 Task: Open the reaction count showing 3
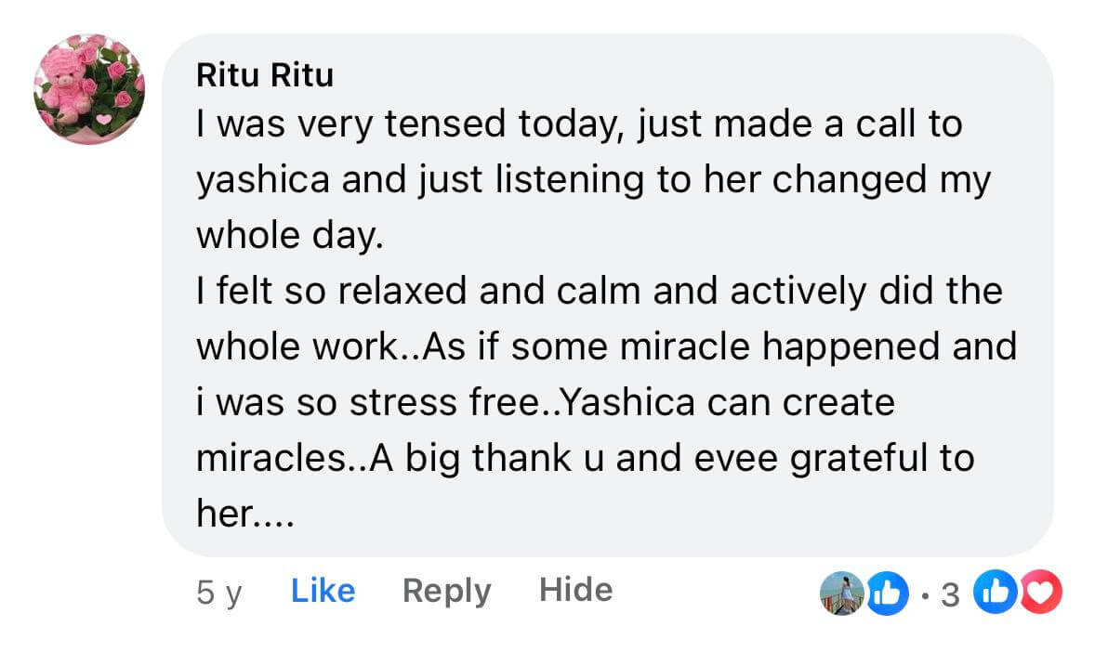click(x=949, y=593)
